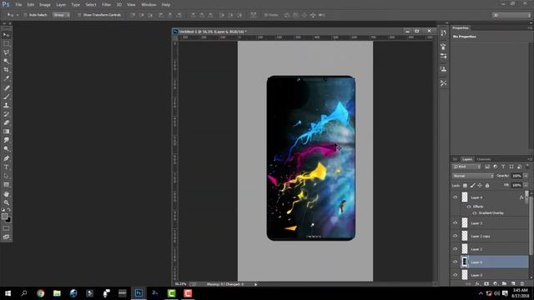Open the Auto-Select Group dropdown
534x300 pixels.
(61, 15)
